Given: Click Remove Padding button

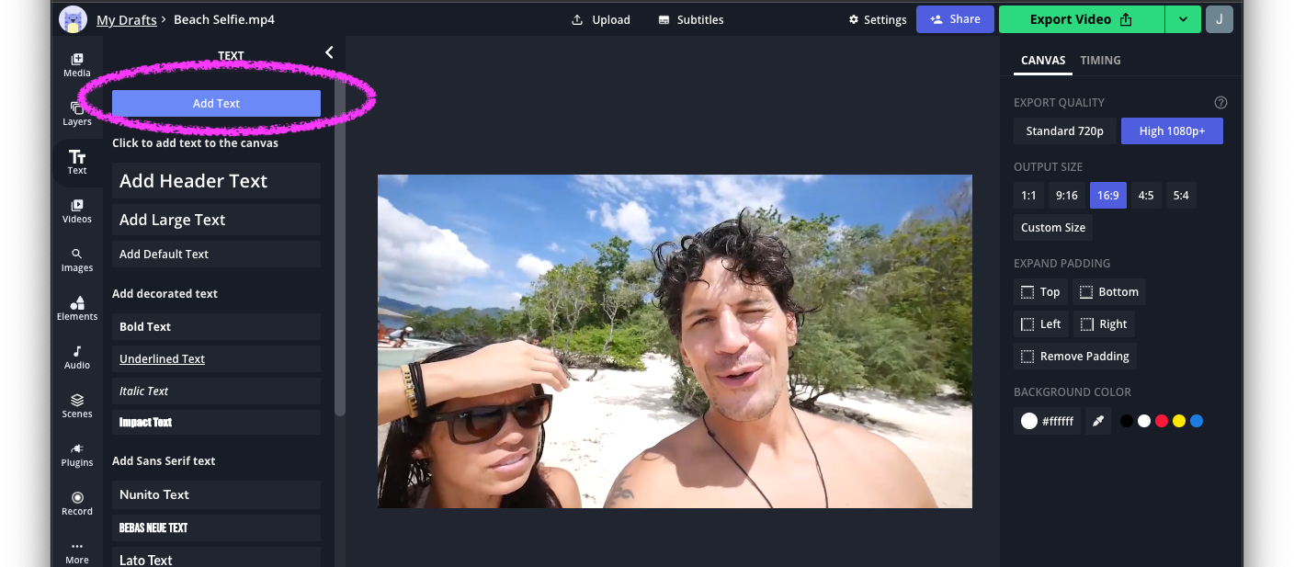Looking at the screenshot, I should pyautogui.click(x=1075, y=357).
